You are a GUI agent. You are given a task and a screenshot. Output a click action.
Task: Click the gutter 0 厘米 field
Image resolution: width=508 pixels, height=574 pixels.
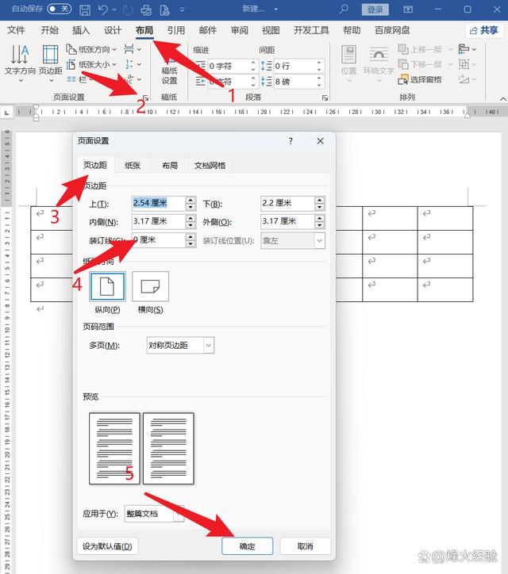pos(158,240)
